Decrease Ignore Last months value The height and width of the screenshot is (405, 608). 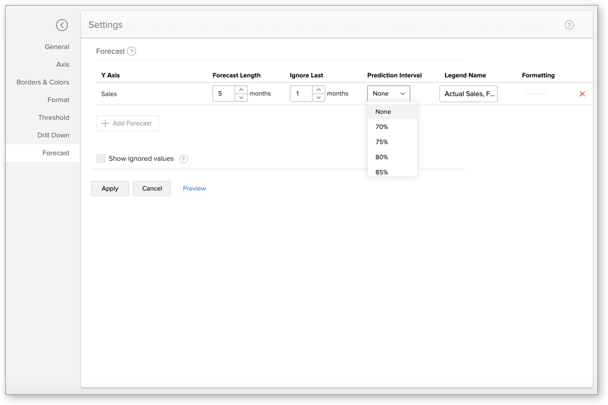coord(319,98)
